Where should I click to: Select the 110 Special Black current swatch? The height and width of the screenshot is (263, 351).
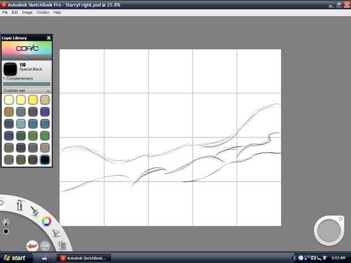coord(10,69)
